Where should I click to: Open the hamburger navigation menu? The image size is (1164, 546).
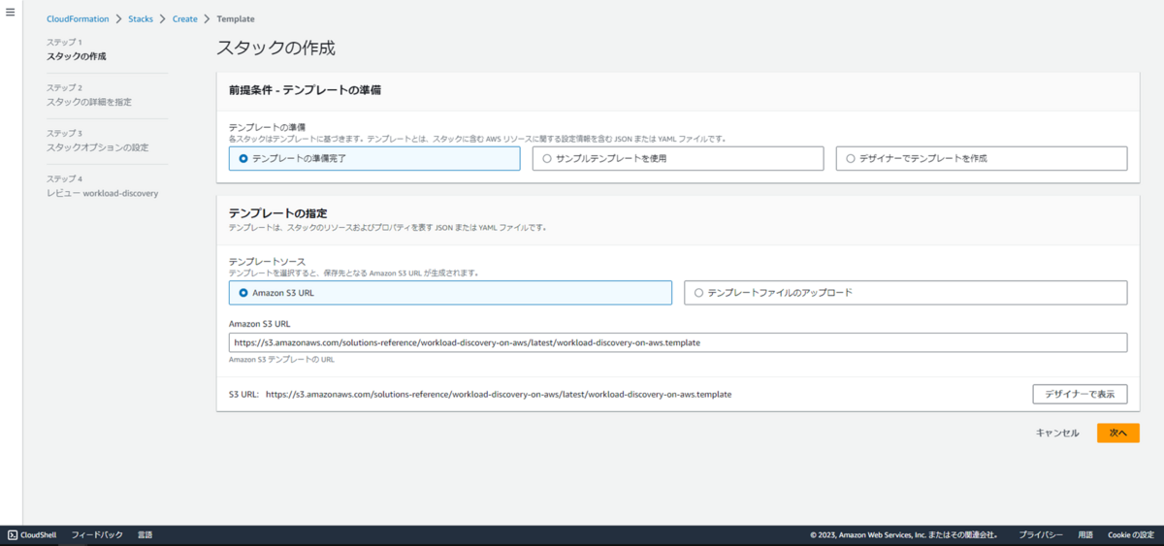(11, 12)
